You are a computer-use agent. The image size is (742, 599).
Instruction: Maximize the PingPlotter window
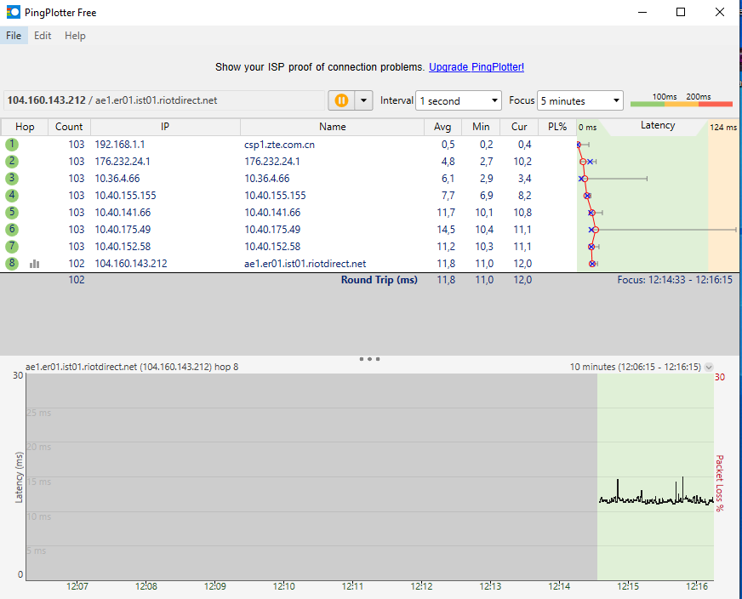(681, 12)
